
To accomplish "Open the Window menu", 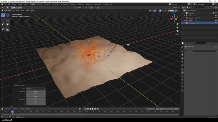I will tap(20, 4).
